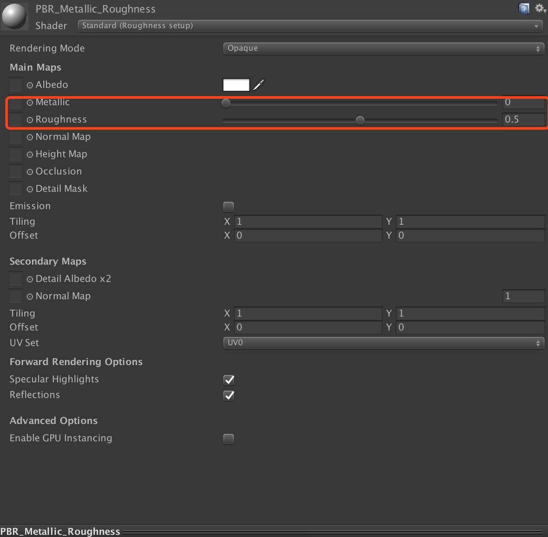Enable GPU Instancing checkbox
548x537 pixels.
coord(229,439)
